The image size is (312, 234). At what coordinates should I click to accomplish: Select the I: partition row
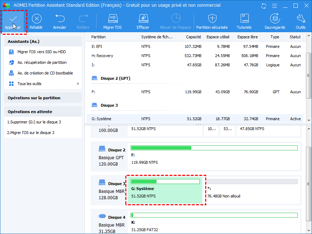click(x=195, y=65)
